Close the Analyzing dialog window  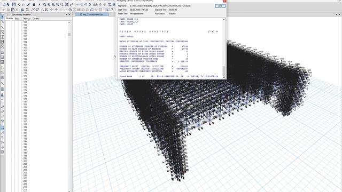pyautogui.click(x=224, y=1)
